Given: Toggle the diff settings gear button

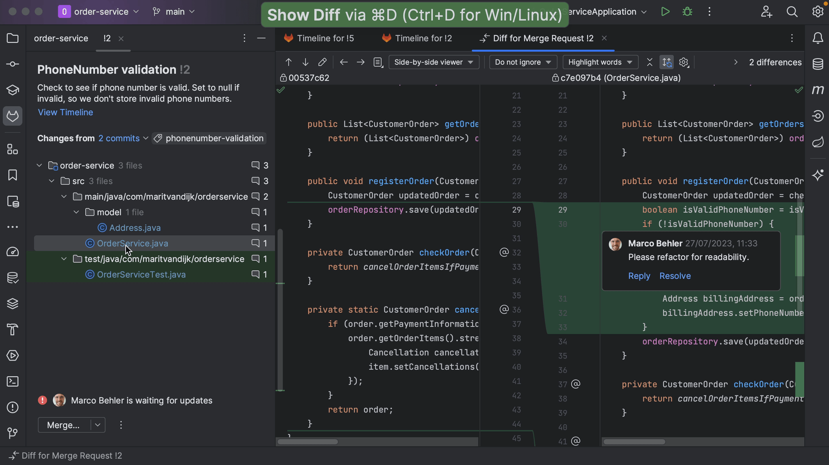Looking at the screenshot, I should click(x=684, y=62).
